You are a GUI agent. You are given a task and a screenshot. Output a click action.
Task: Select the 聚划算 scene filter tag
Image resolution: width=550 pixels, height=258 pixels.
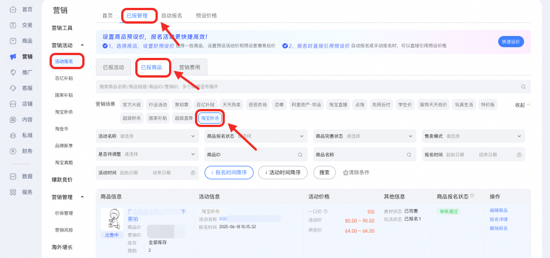(181, 105)
